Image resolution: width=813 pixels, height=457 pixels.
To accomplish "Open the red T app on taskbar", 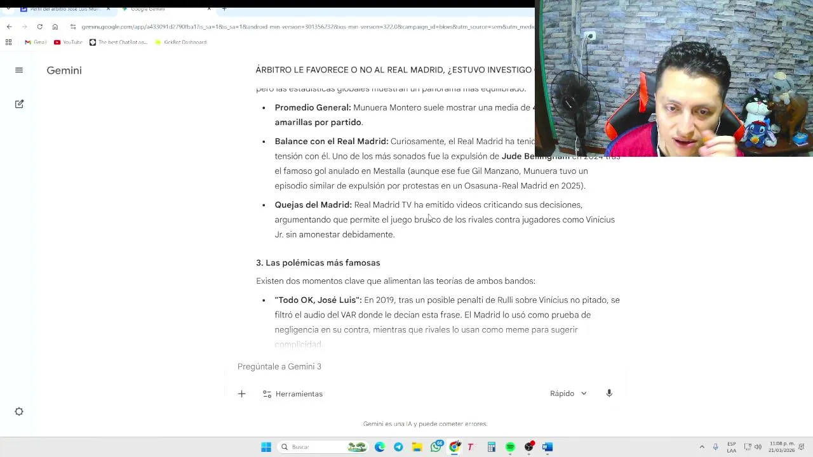I will point(471,447).
